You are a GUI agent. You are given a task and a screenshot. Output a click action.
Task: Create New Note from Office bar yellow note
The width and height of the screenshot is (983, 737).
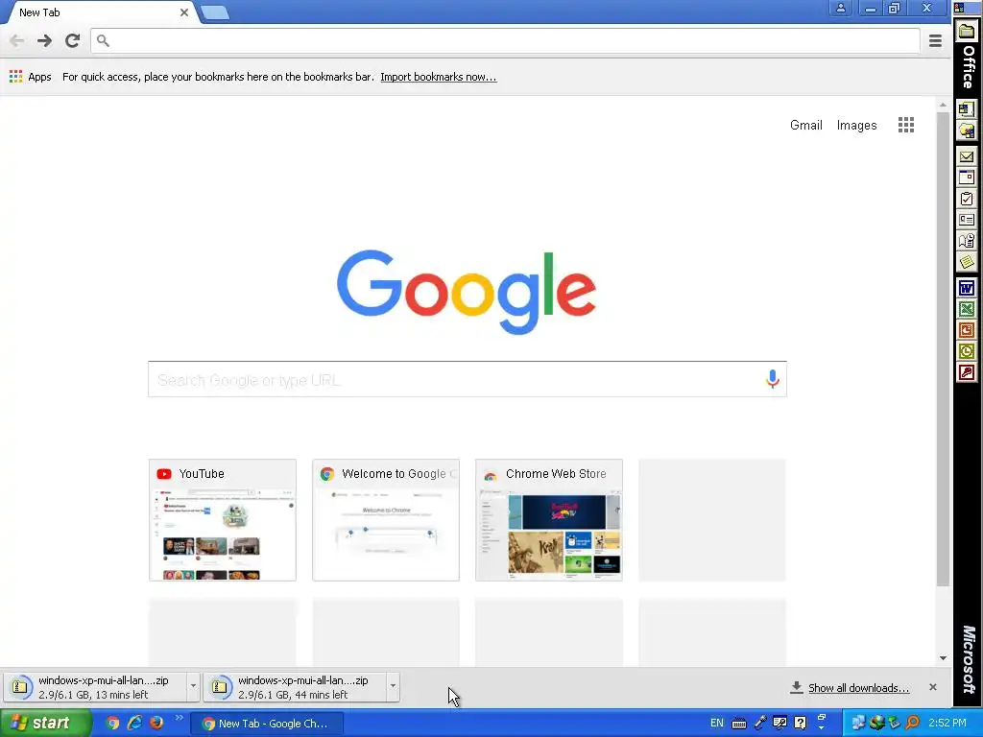967,262
